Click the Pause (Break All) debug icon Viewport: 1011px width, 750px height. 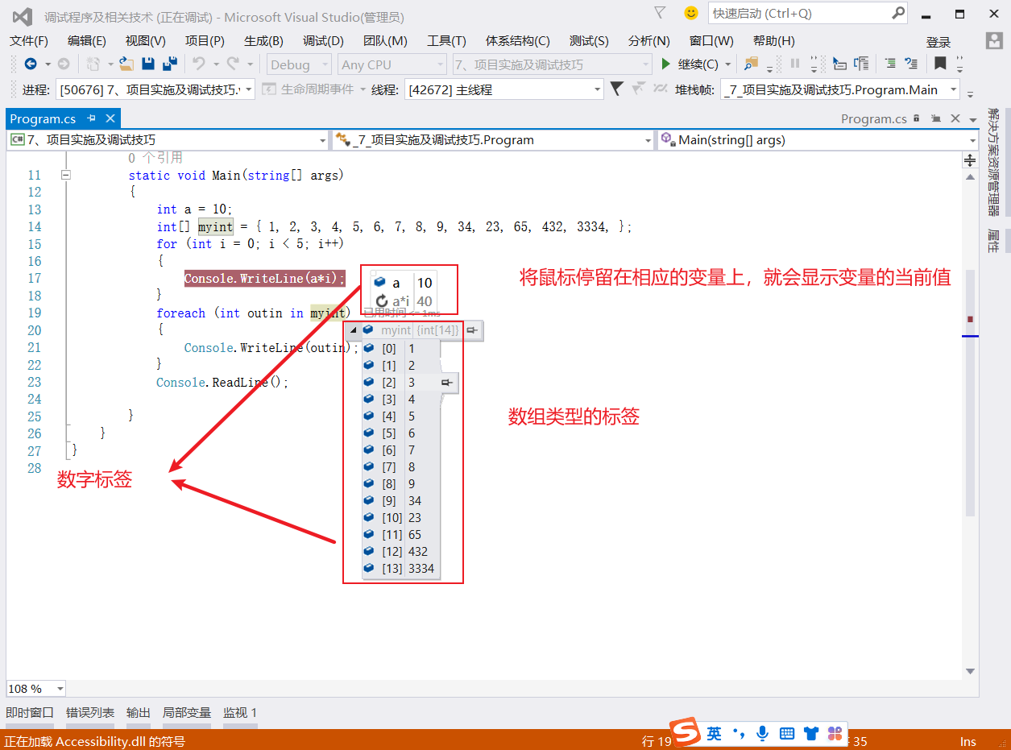pyautogui.click(x=795, y=64)
